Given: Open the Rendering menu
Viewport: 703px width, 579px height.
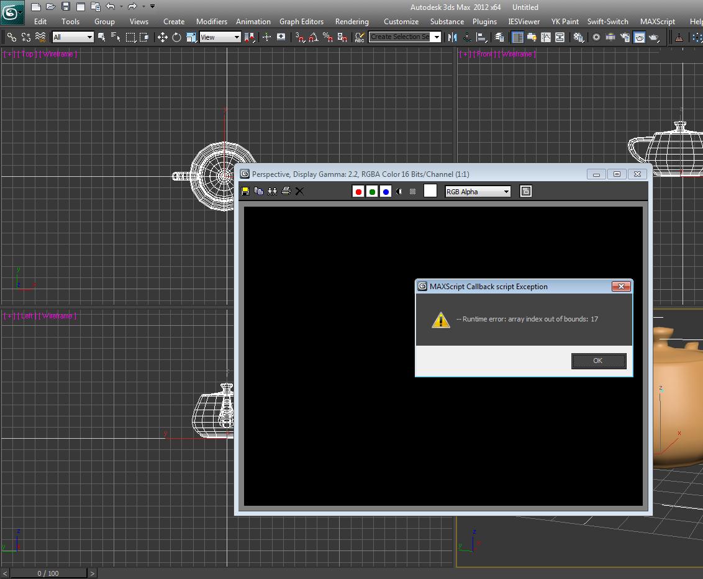Looking at the screenshot, I should tap(351, 21).
